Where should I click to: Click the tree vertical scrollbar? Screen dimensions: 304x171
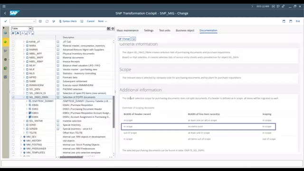click(114, 112)
